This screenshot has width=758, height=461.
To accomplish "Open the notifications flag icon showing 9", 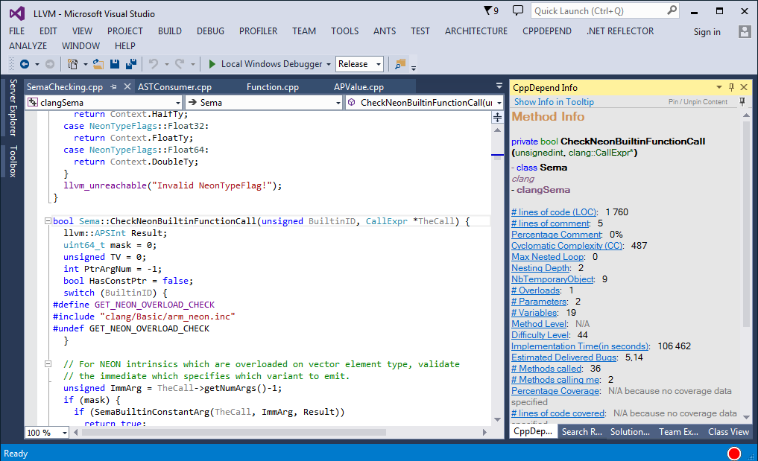I will tap(490, 10).
